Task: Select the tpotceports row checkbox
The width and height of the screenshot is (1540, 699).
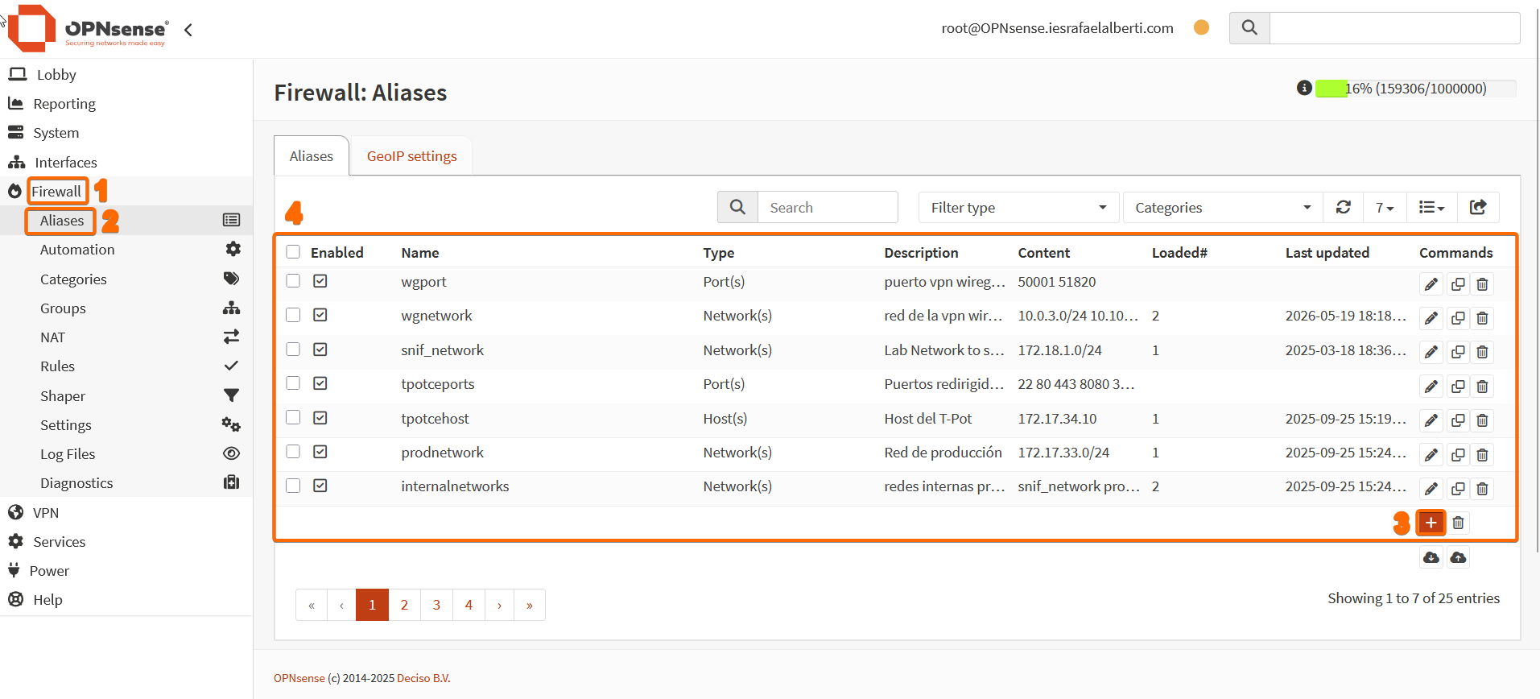Action: pos(293,383)
